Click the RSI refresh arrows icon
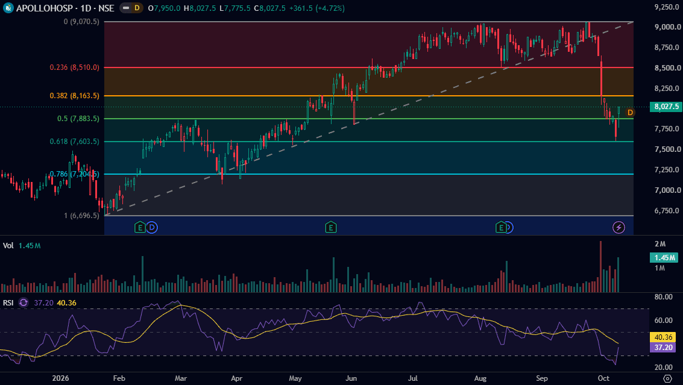The height and width of the screenshot is (385, 683). point(24,302)
